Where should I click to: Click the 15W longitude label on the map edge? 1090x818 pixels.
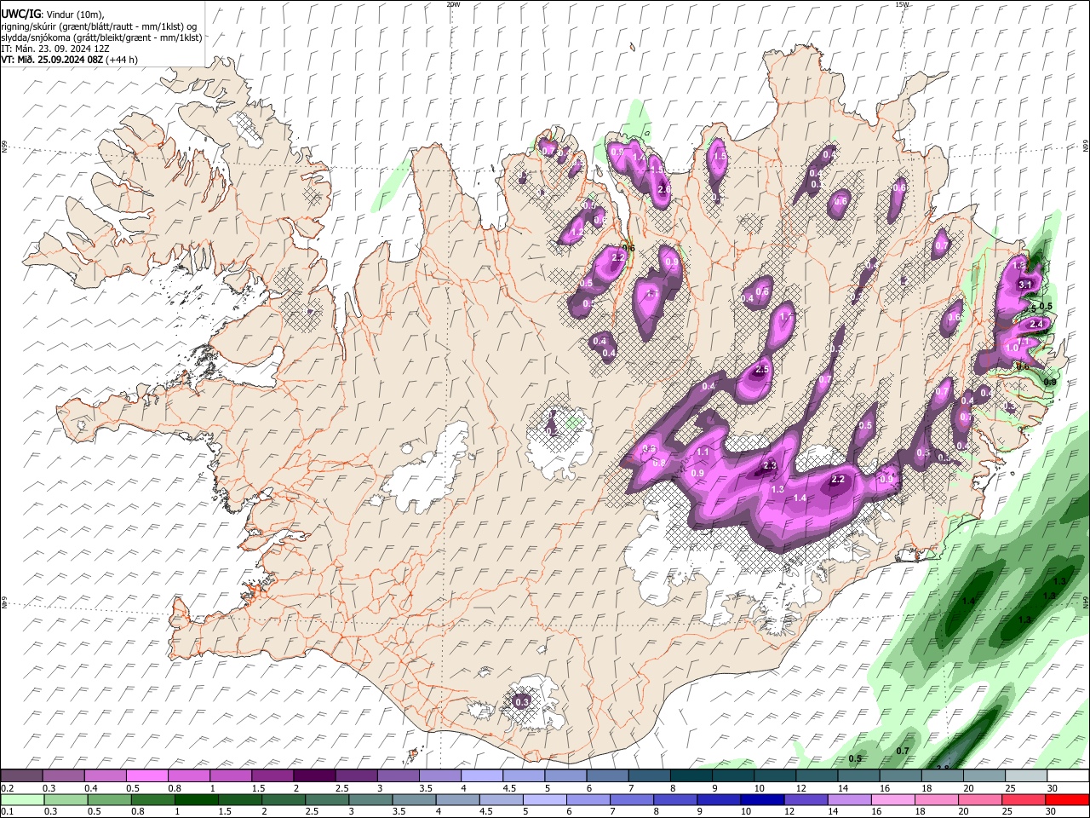tap(902, 4)
